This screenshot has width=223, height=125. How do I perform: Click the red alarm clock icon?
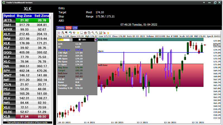[85, 33]
